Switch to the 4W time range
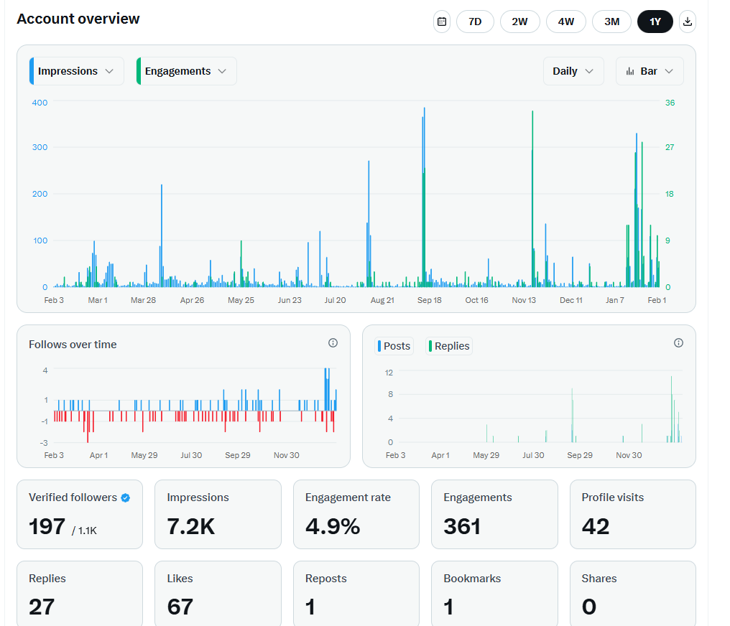 point(565,22)
